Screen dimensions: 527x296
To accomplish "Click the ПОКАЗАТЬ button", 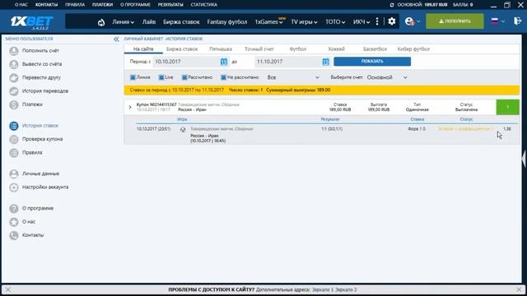I will tap(372, 62).
